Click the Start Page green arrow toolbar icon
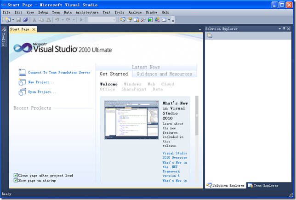The width and height of the screenshot is (296, 200). click(x=150, y=20)
